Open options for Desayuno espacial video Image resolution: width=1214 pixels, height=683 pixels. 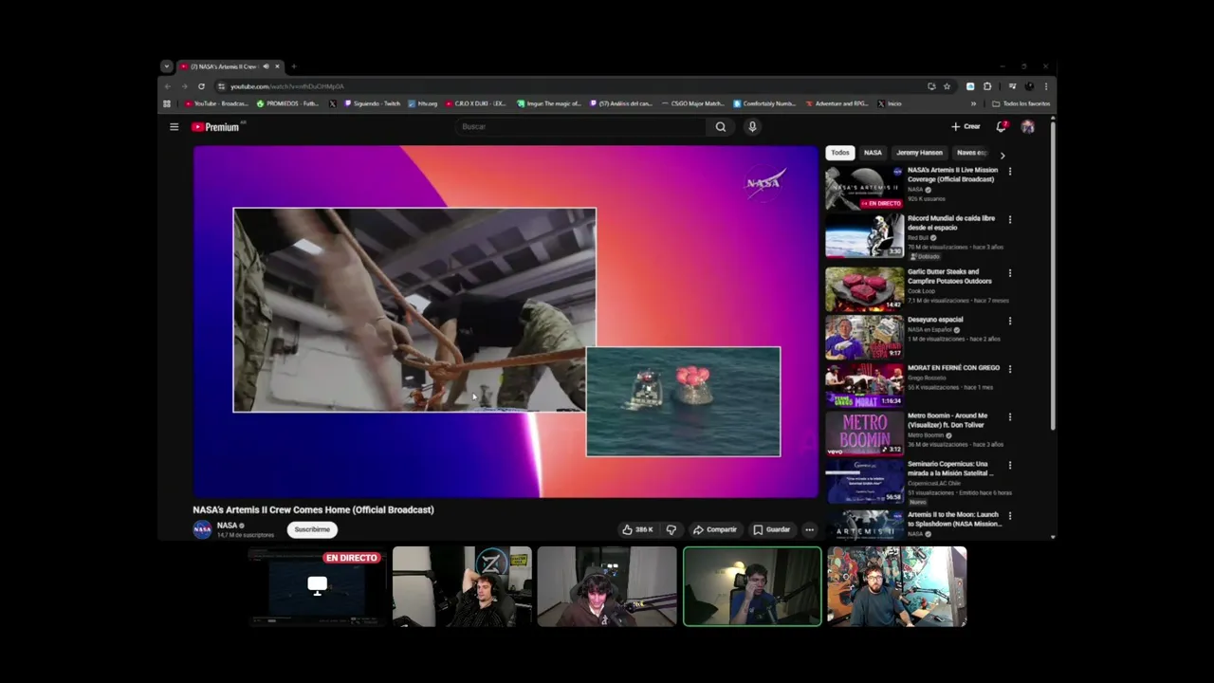pyautogui.click(x=1009, y=321)
